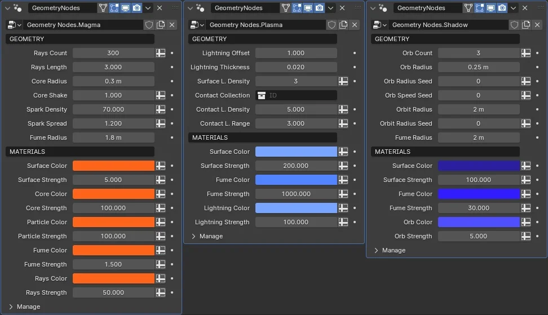Click attribute toggle next to Plasma Surface Color
The height and width of the screenshot is (315, 548).
[343, 152]
